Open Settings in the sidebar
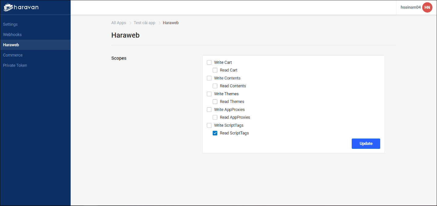Viewport: 437px width, 206px height. pyautogui.click(x=10, y=24)
